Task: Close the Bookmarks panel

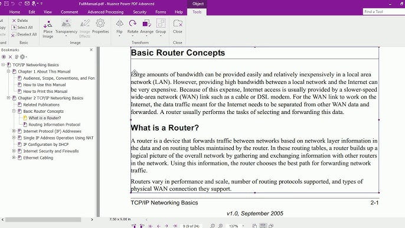Action: 91,50
